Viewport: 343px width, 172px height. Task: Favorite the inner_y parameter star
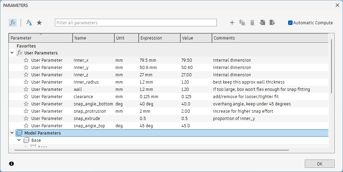pos(26,67)
